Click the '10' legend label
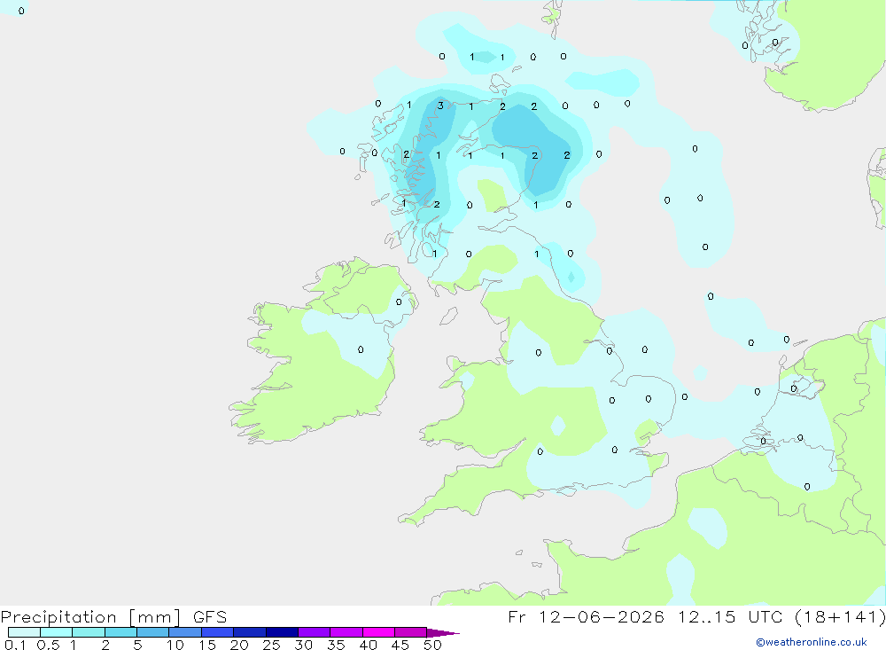This screenshot has height=650, width=886. [175, 645]
